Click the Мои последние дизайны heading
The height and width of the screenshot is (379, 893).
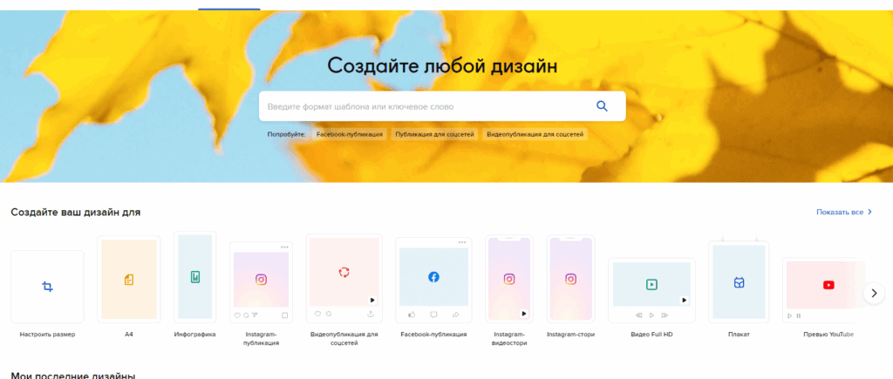[73, 376]
